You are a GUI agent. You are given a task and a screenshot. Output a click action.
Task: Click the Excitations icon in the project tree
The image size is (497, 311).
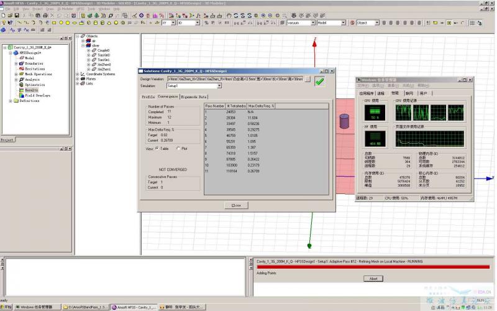click(x=20, y=69)
